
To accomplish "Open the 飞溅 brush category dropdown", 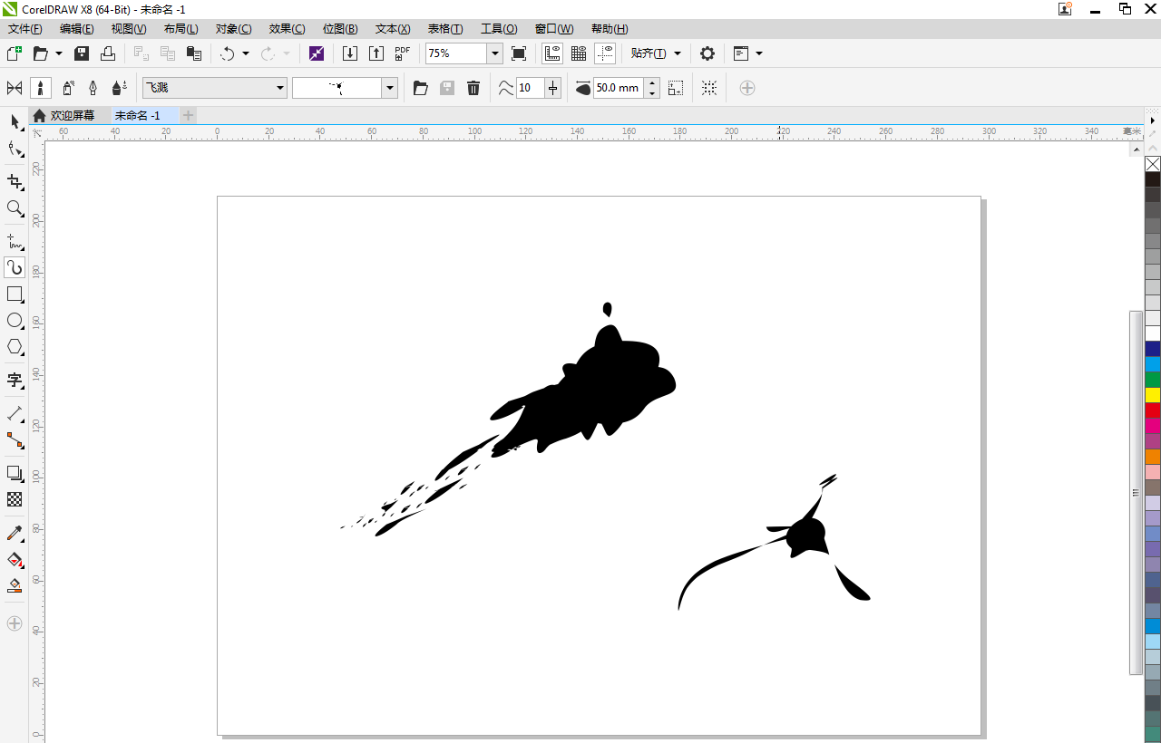I will (280, 88).
